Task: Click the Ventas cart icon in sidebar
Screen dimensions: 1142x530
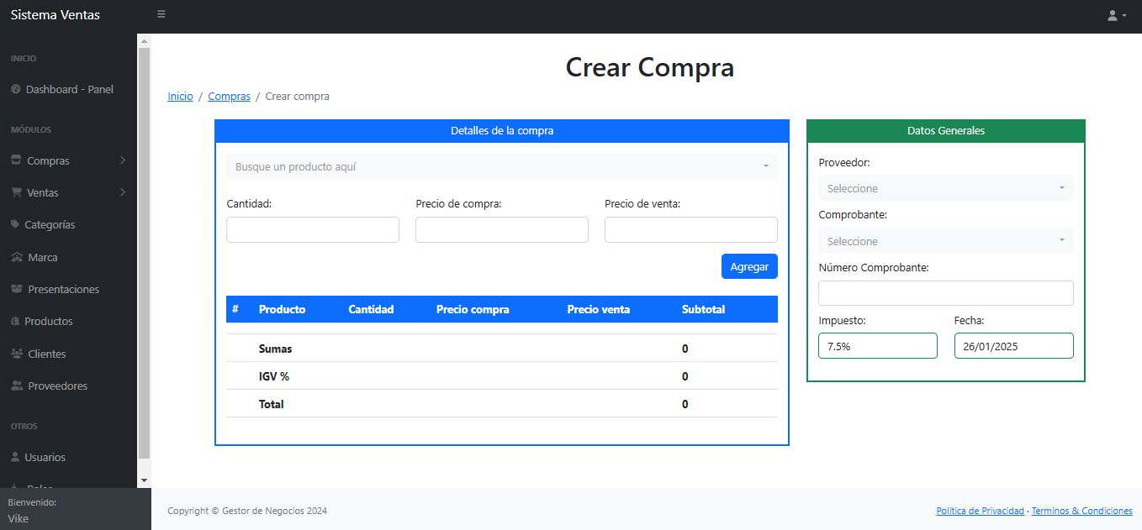Action: 17,192
